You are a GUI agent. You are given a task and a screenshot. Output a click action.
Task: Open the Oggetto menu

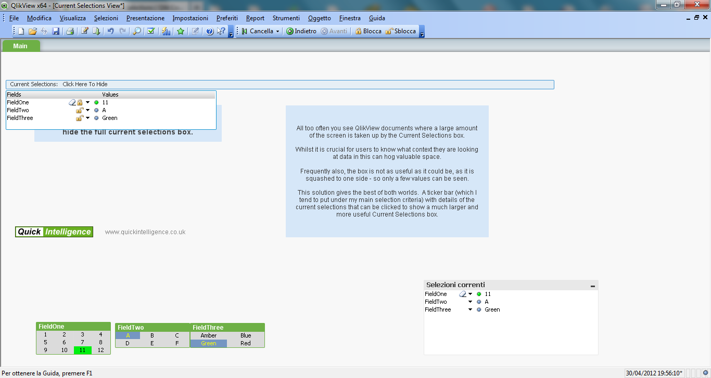[320, 18]
